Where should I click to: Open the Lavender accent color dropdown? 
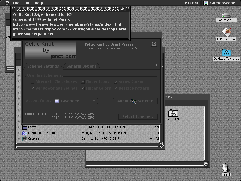[75, 101]
